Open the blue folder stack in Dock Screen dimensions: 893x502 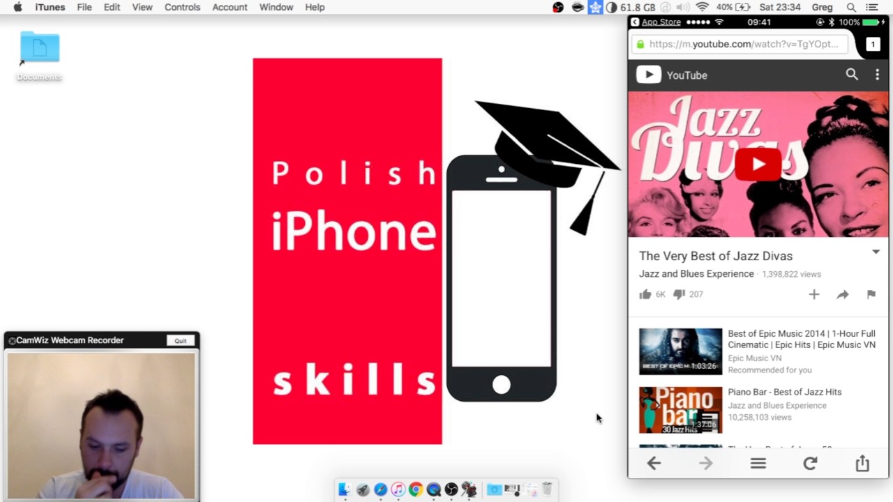pos(494,489)
